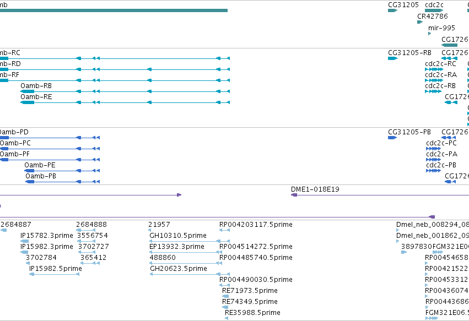The image size is (469, 321).
Task: Select the cdc2c-RC transcript label
Action: (440, 64)
